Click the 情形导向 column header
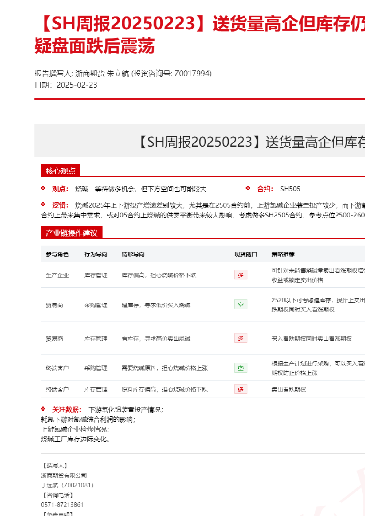The height and width of the screenshot is (516, 365). pyautogui.click(x=133, y=254)
